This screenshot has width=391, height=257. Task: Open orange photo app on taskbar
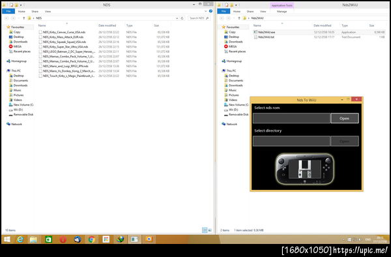click(x=149, y=239)
